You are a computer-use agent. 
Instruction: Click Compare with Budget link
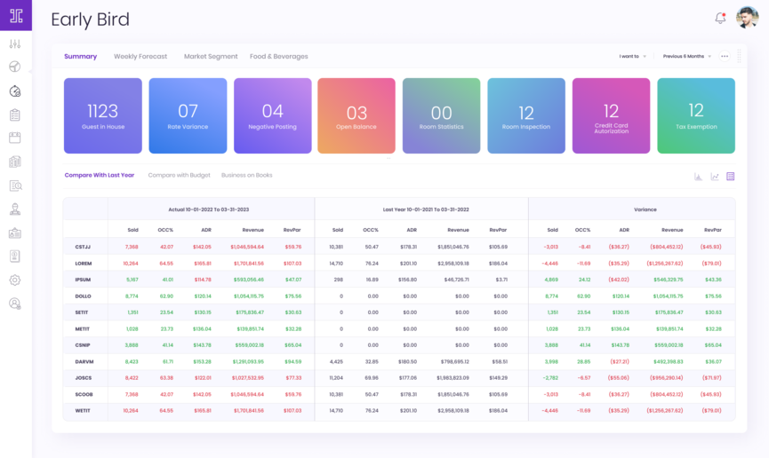(x=179, y=175)
